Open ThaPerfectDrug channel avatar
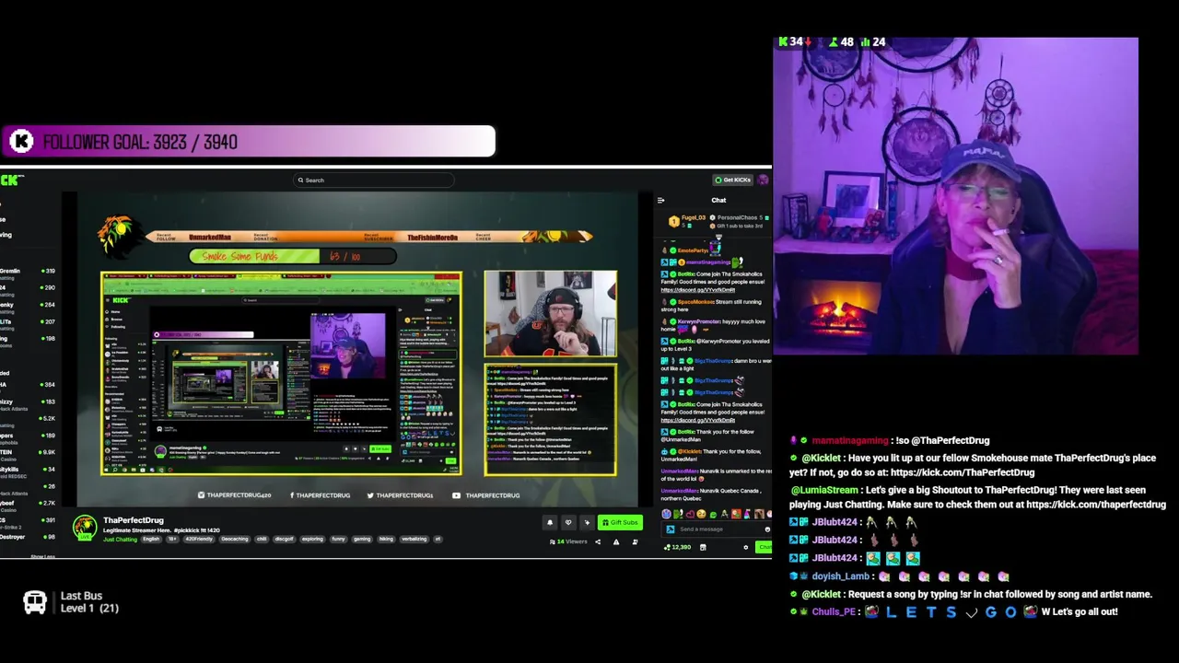Viewport: 1179px width, 663px height. [x=85, y=528]
